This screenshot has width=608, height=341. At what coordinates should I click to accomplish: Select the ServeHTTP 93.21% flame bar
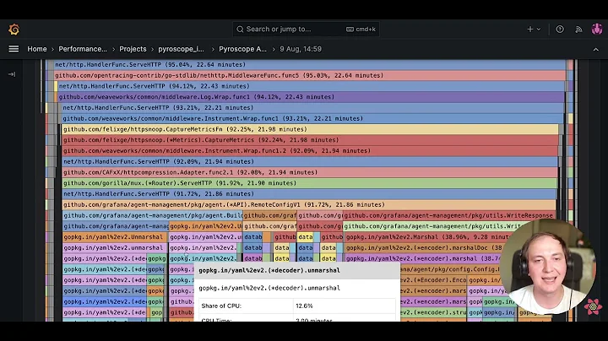(312, 108)
